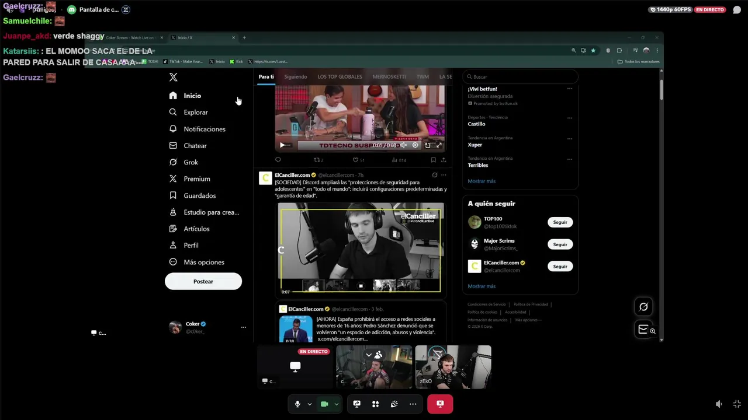
Task: Open Grok in X sidebar
Action: [x=183, y=162]
